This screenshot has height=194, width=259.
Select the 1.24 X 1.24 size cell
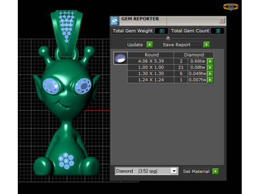(x=151, y=80)
